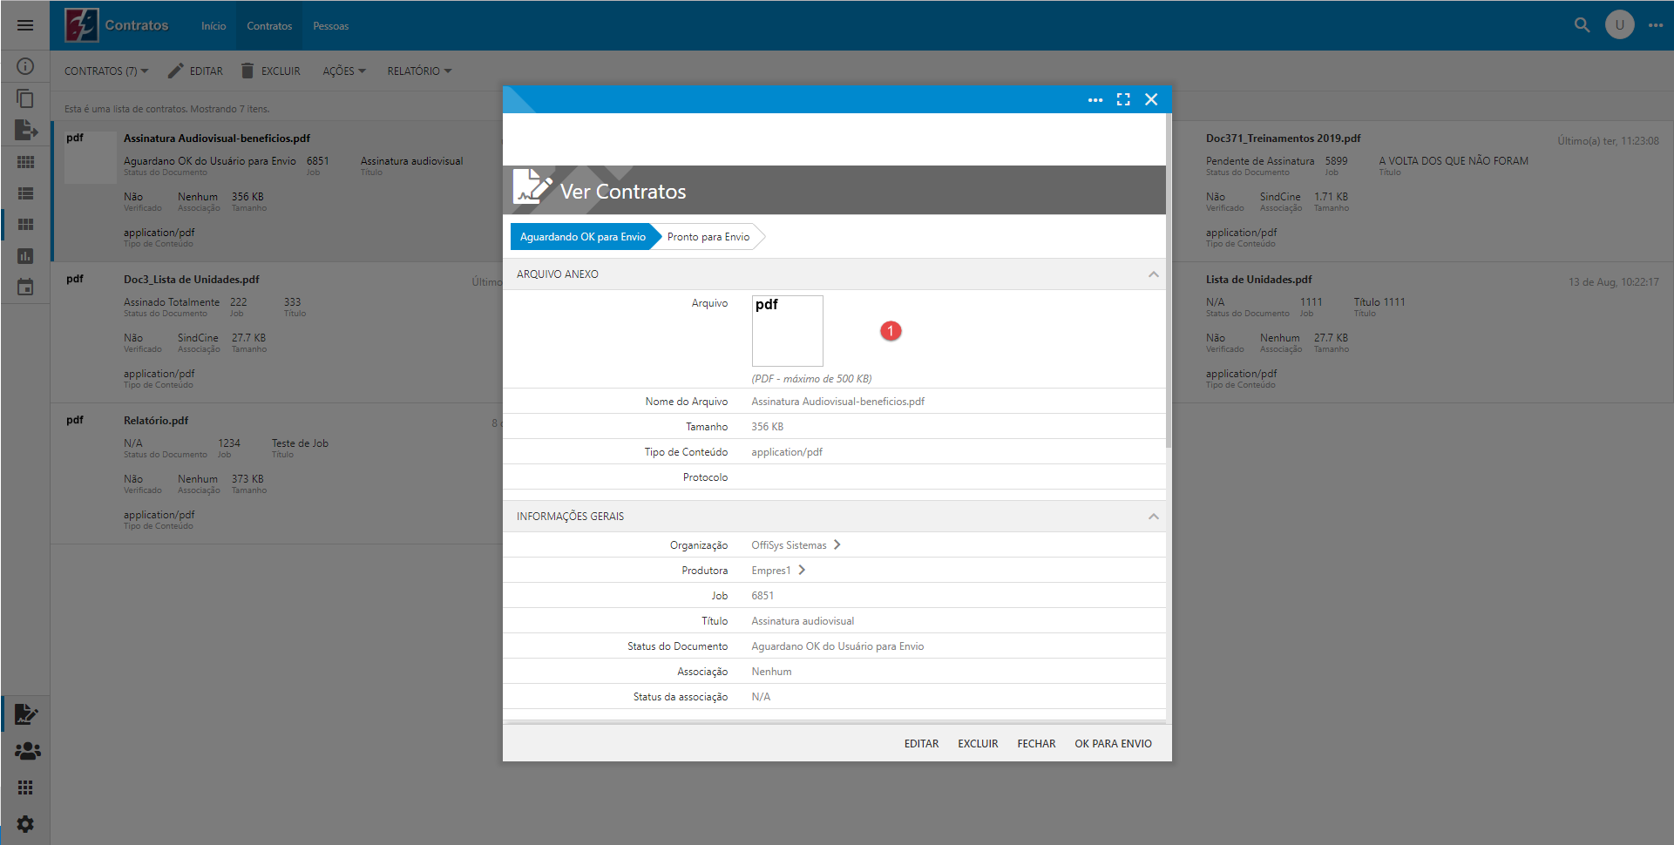Open settings gear icon

(25, 824)
